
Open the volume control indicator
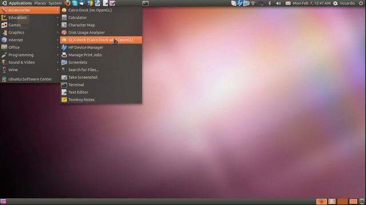pos(279,3)
